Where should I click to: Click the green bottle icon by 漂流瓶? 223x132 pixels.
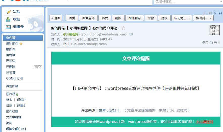tap(17, 94)
